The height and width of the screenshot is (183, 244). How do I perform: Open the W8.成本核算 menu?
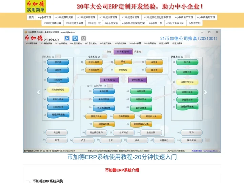coord(135,43)
